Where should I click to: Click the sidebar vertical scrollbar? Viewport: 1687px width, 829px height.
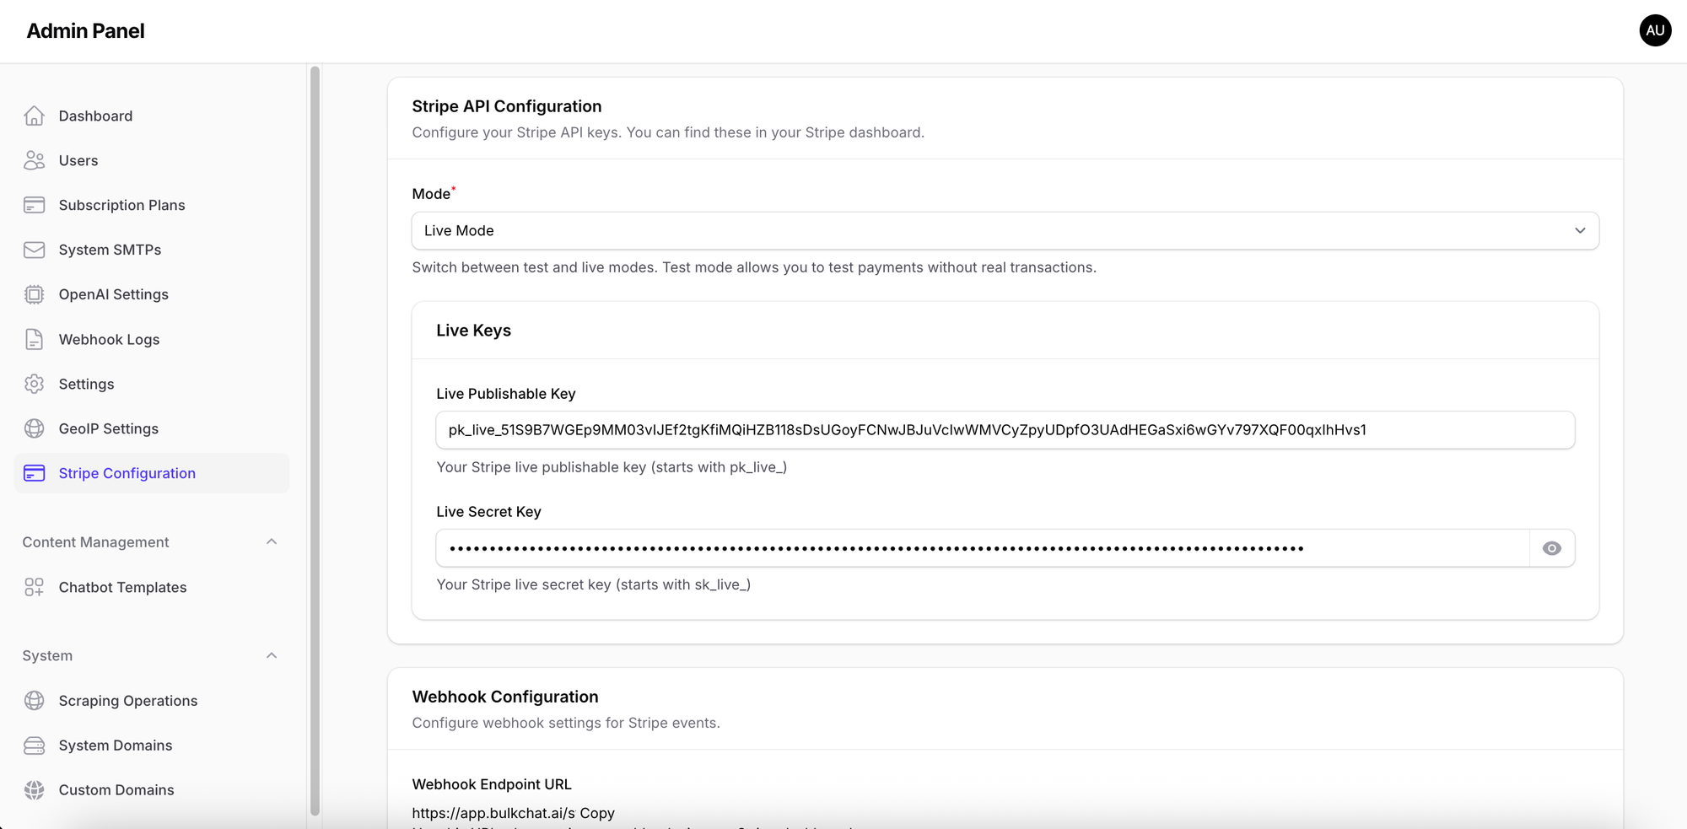315,439
